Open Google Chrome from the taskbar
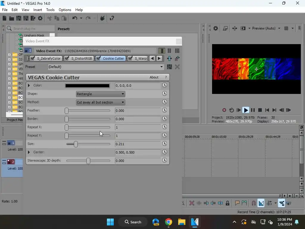 click(169, 222)
